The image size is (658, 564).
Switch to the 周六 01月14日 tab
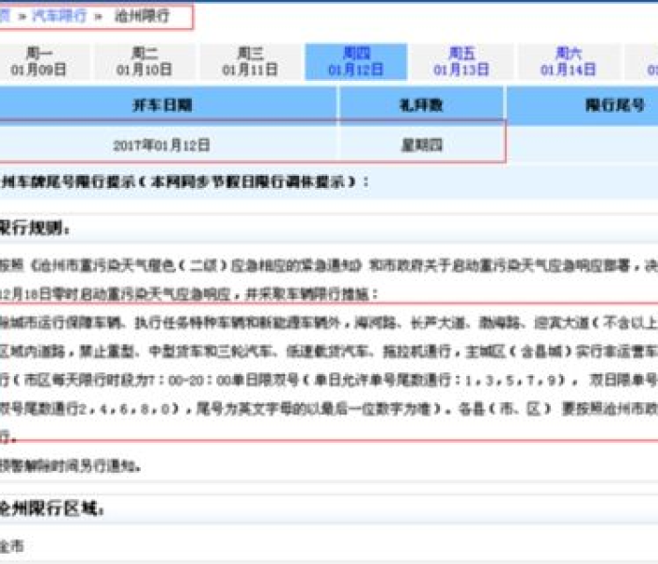[x=568, y=61]
